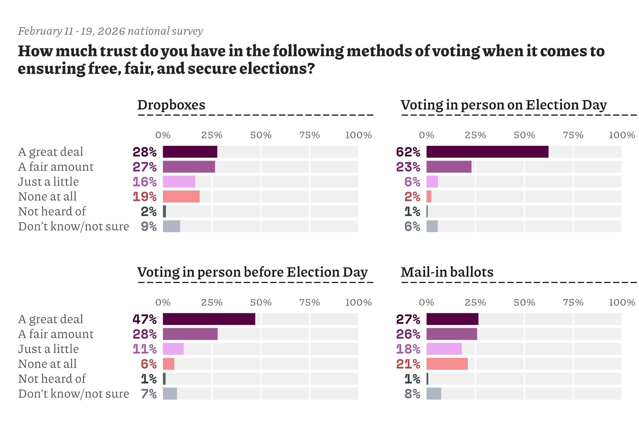The height and width of the screenshot is (426, 639).
Task: Click the Dropboxes 'Just a little' 16% bar
Action: click(179, 182)
